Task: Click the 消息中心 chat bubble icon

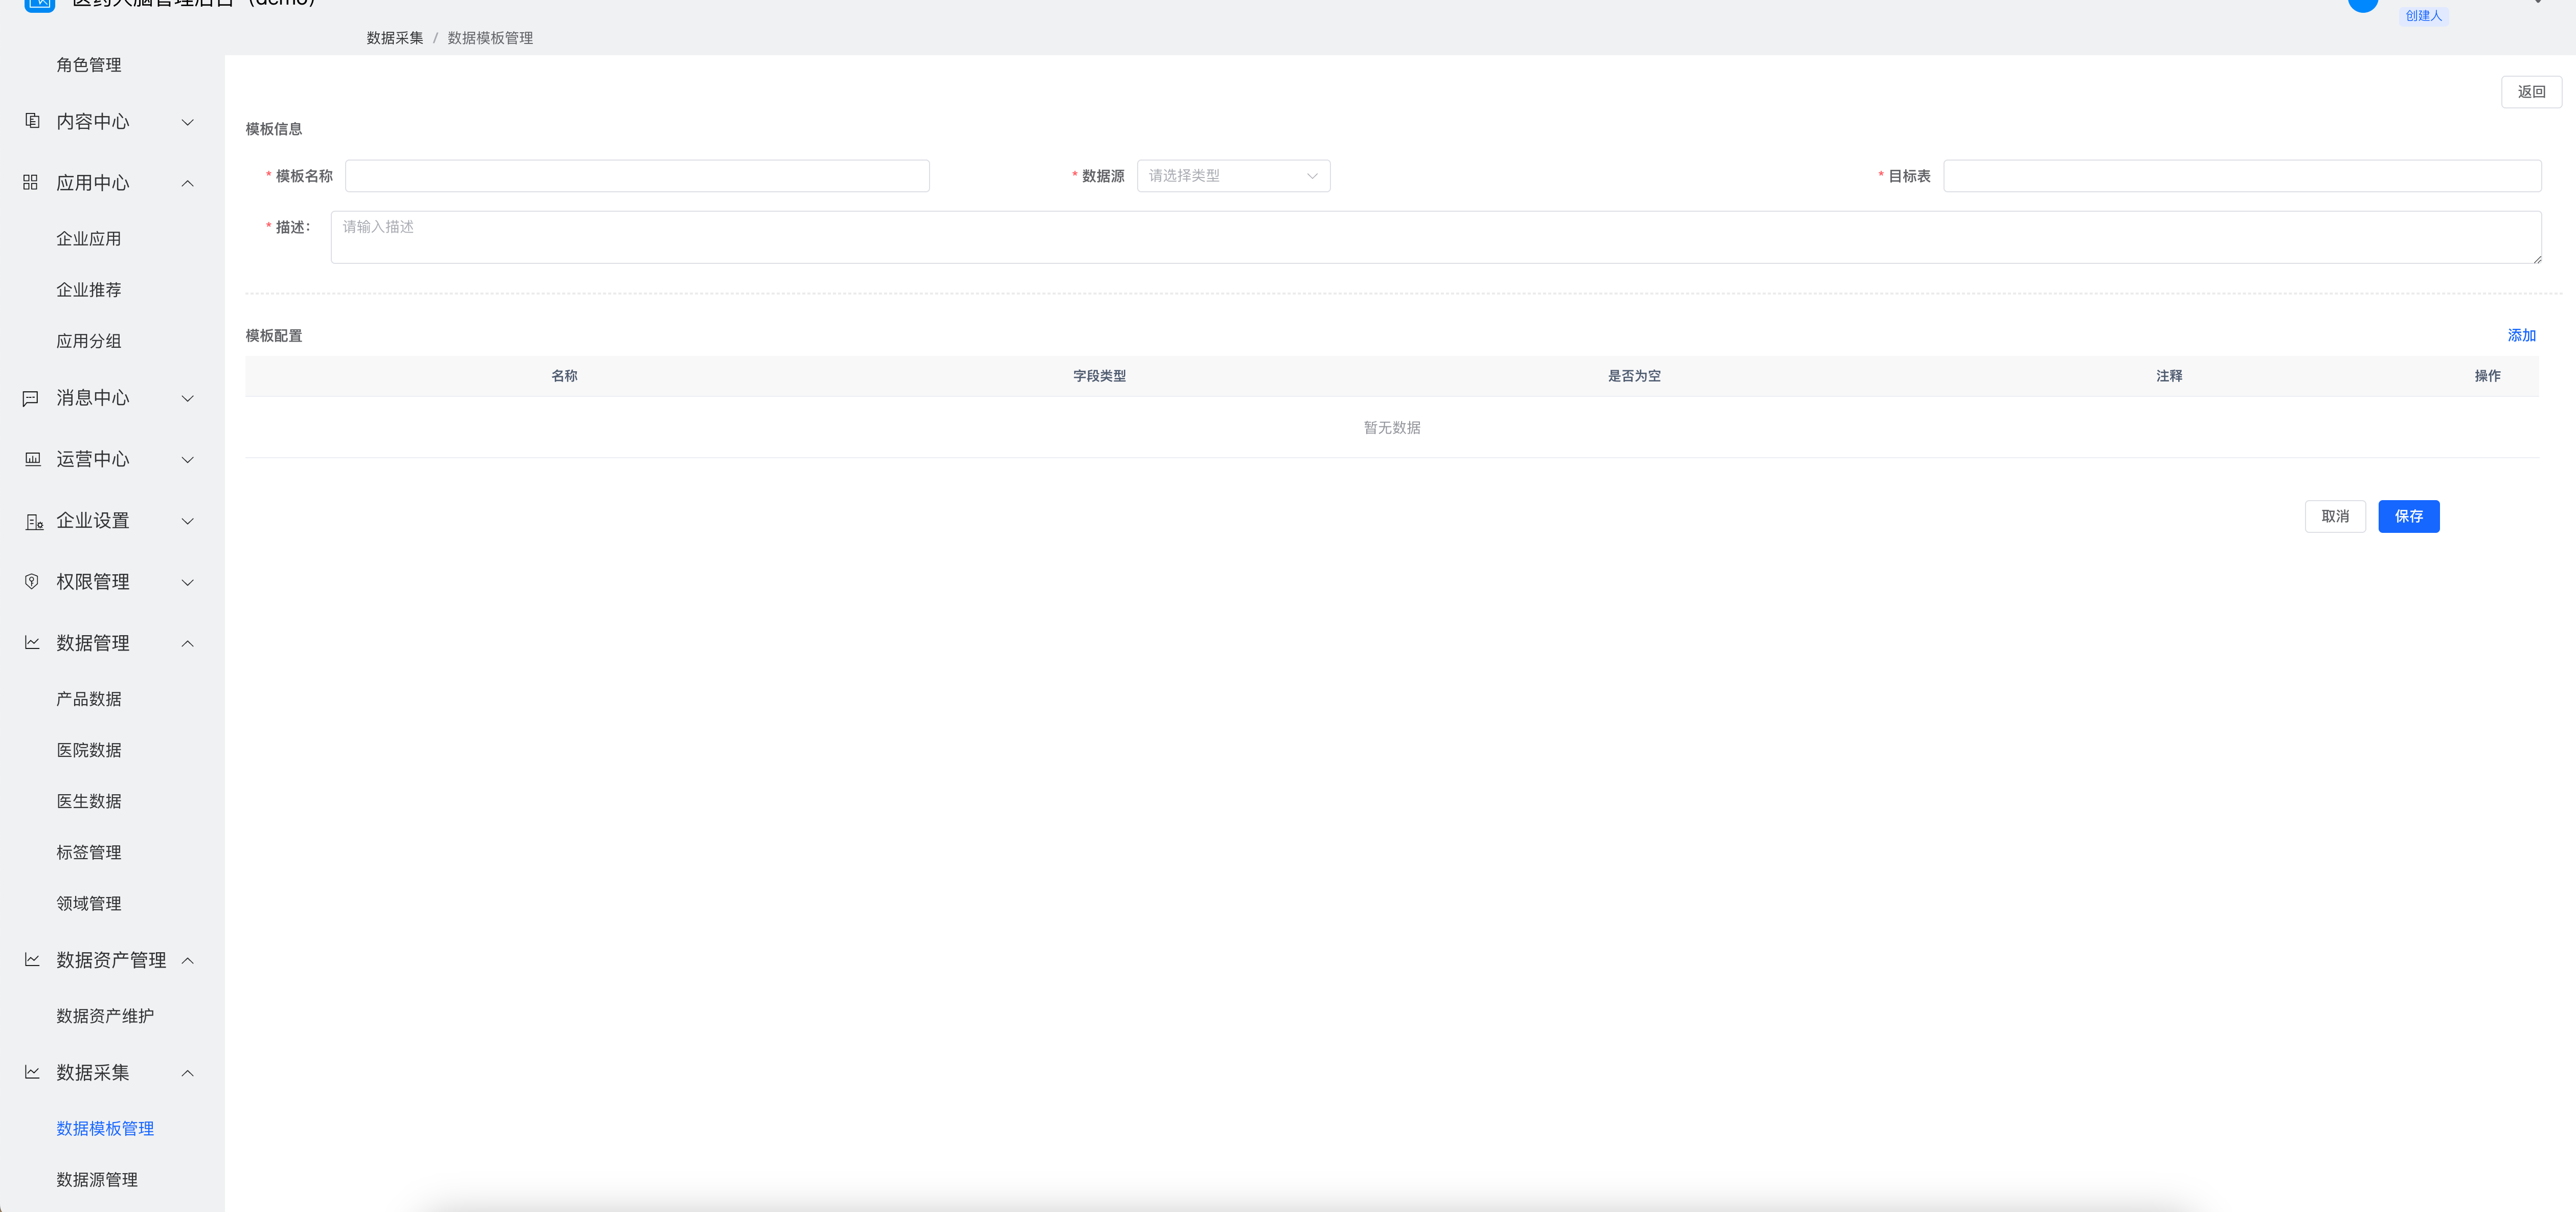Action: 30,398
